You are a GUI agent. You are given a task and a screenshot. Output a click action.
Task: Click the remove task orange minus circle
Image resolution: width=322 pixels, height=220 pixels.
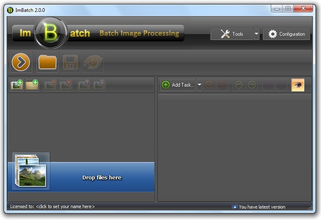click(209, 85)
